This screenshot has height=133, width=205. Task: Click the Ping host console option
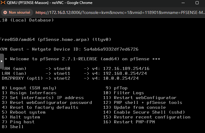coord(18,122)
